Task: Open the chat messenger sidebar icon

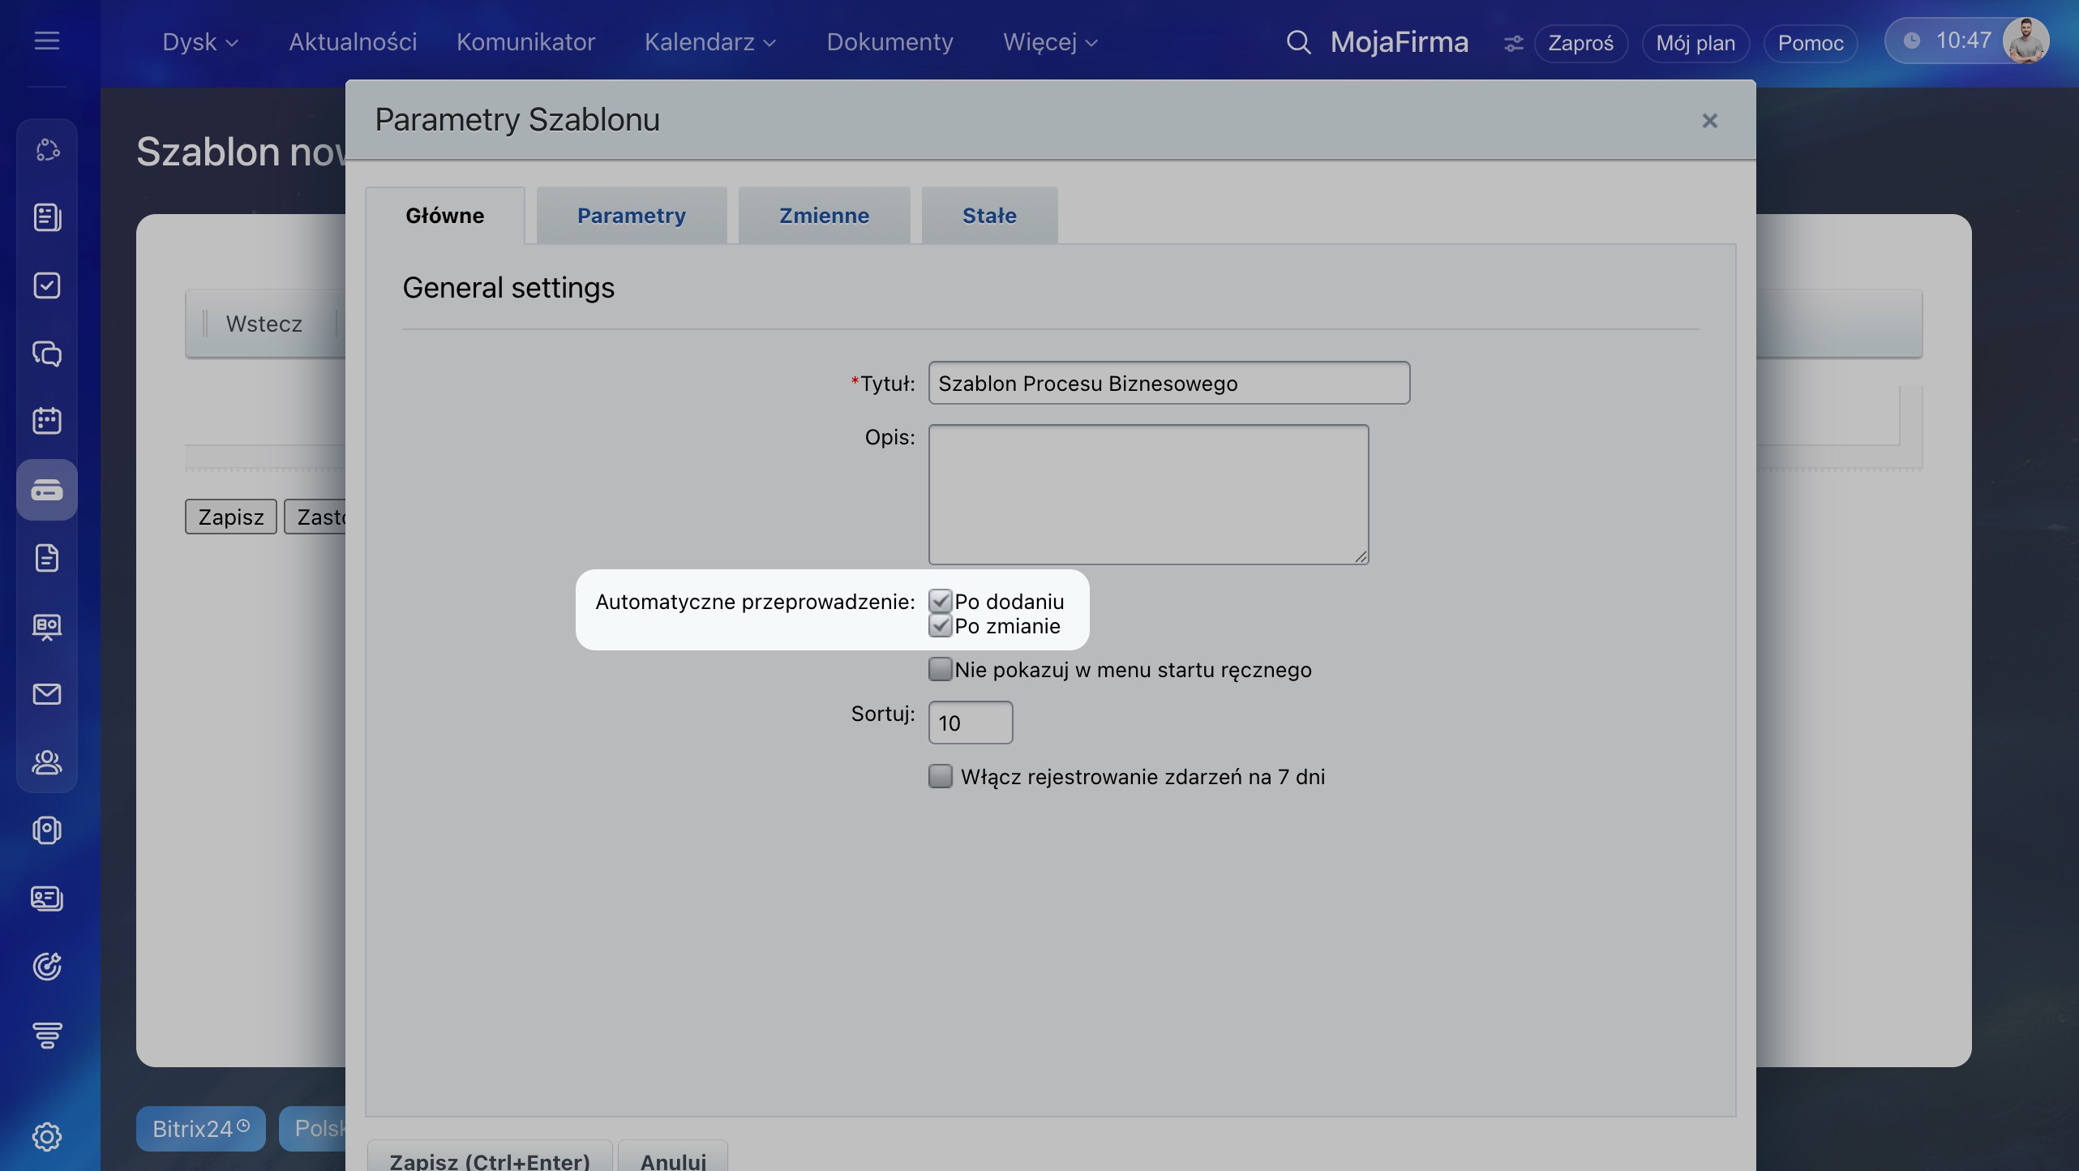Action: click(x=47, y=354)
